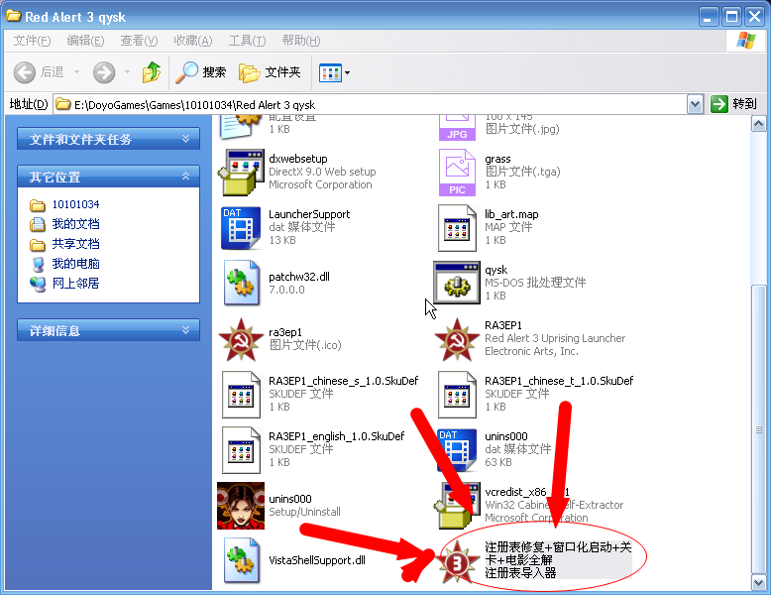Screen dimensions: 771x595
Task: Open the 查看(V) menu
Action: pos(139,41)
